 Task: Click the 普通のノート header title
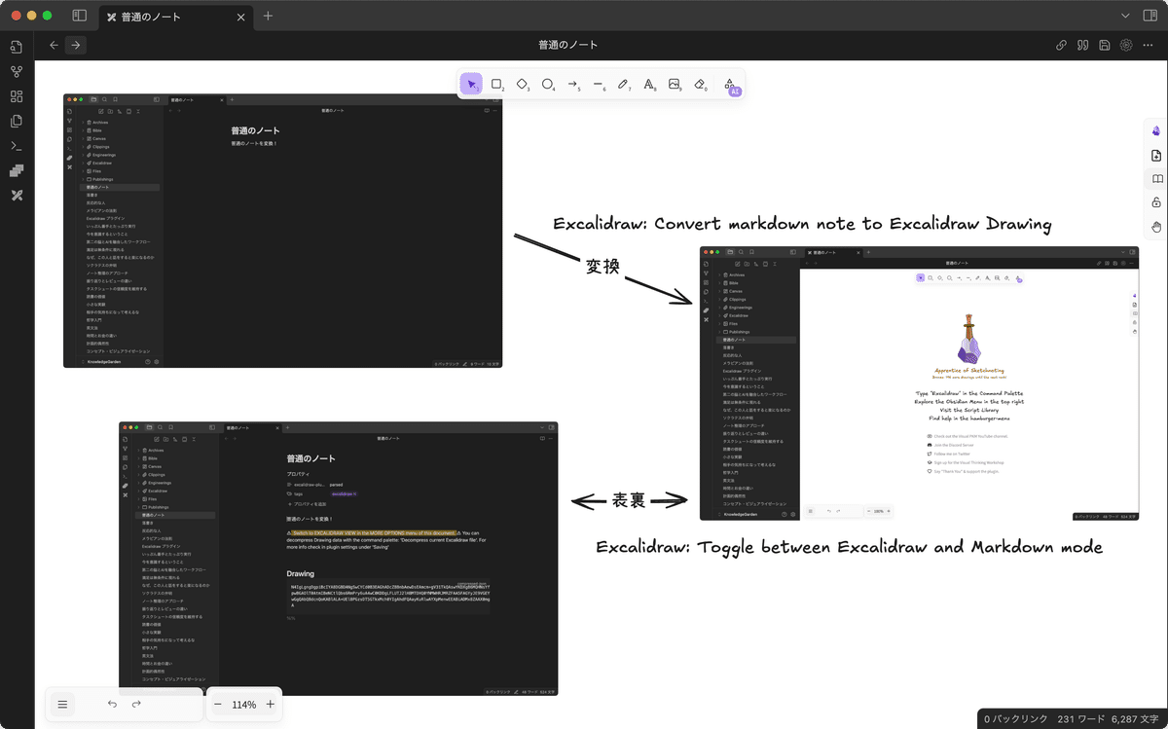click(x=568, y=45)
